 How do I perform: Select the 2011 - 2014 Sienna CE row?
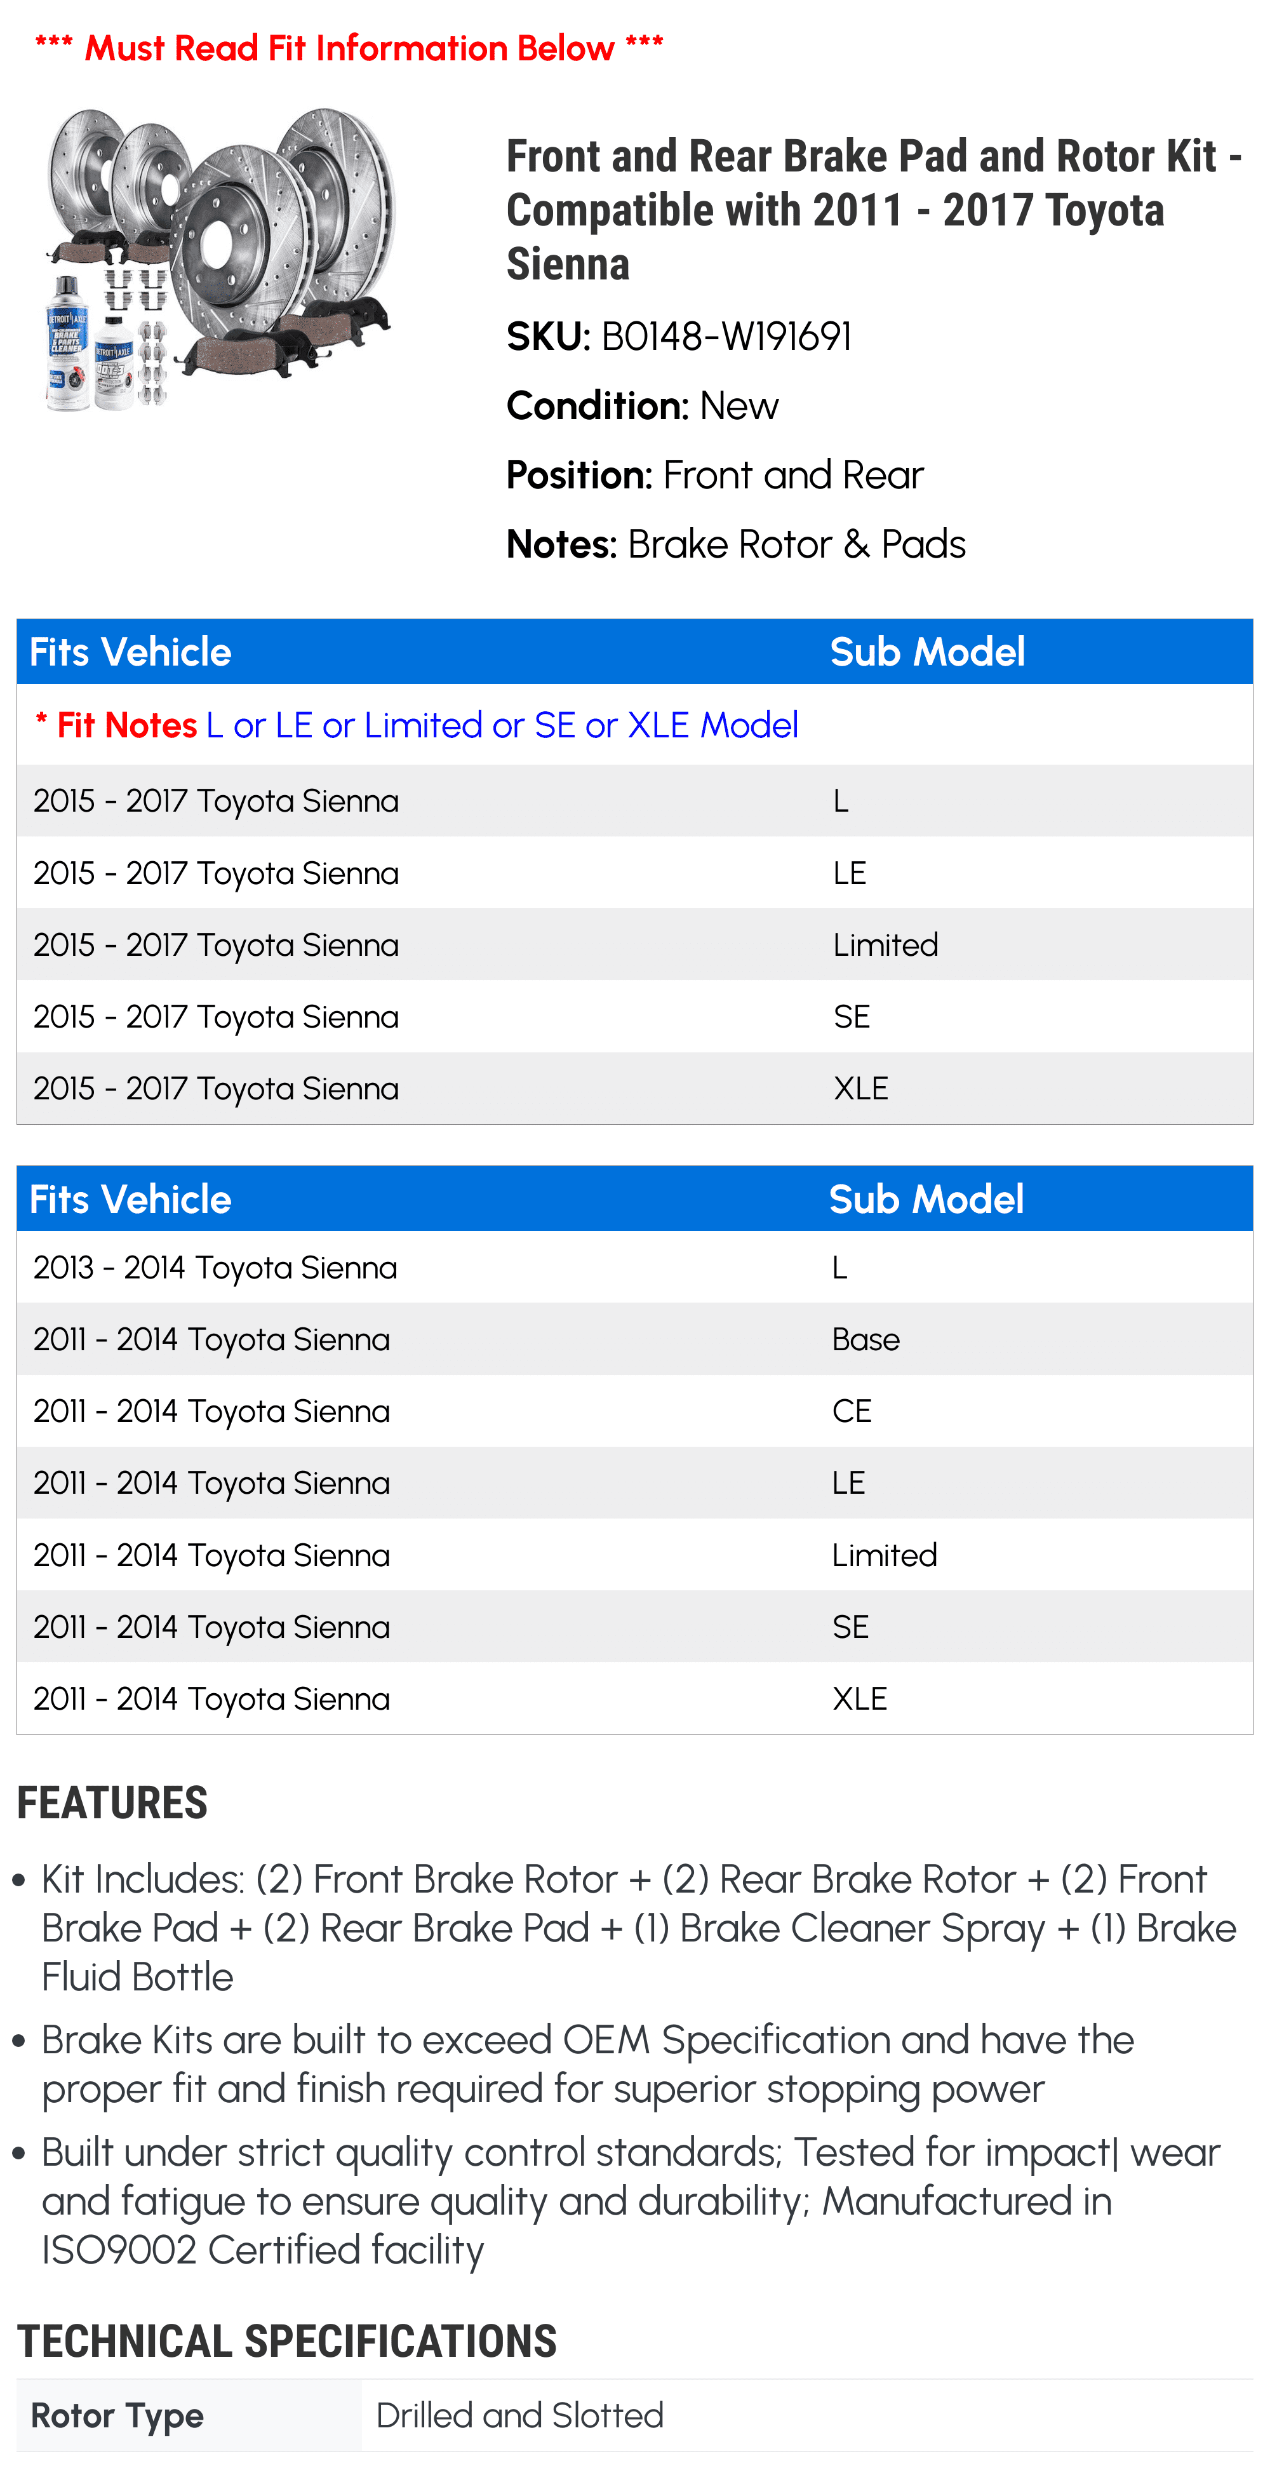[634, 1411]
